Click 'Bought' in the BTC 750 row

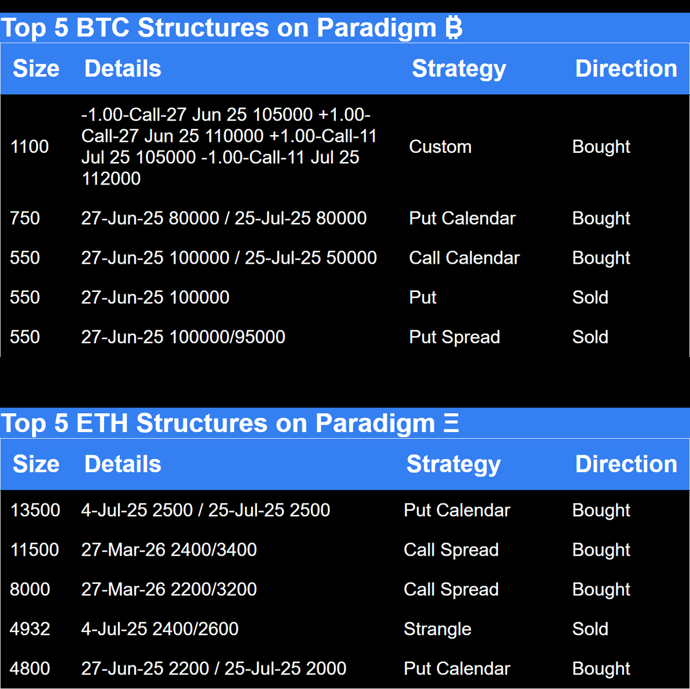[601, 219]
